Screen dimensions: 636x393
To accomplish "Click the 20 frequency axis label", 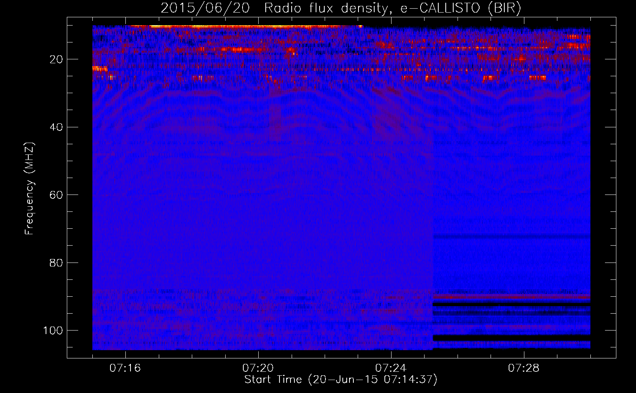I will point(56,59).
